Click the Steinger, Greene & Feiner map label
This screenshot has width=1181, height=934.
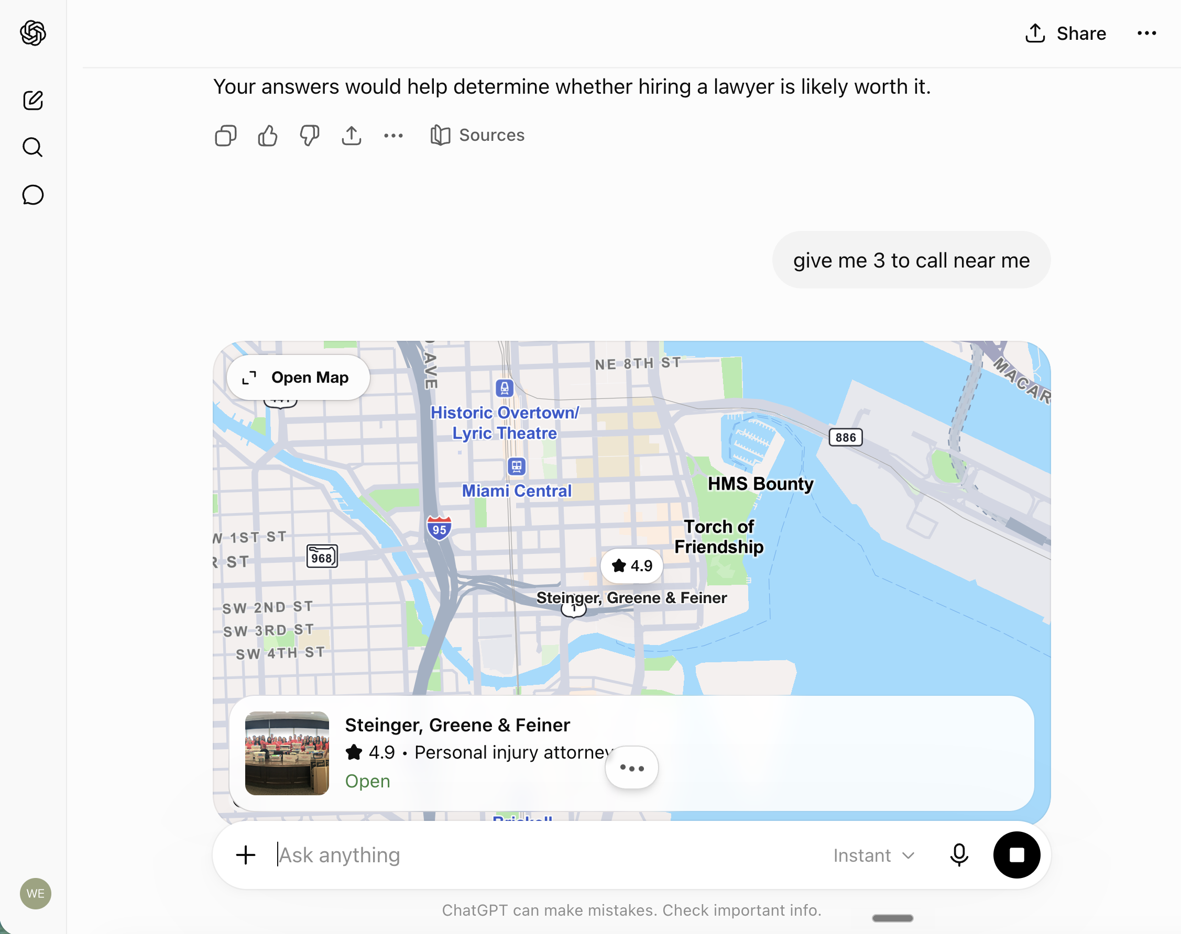click(631, 598)
